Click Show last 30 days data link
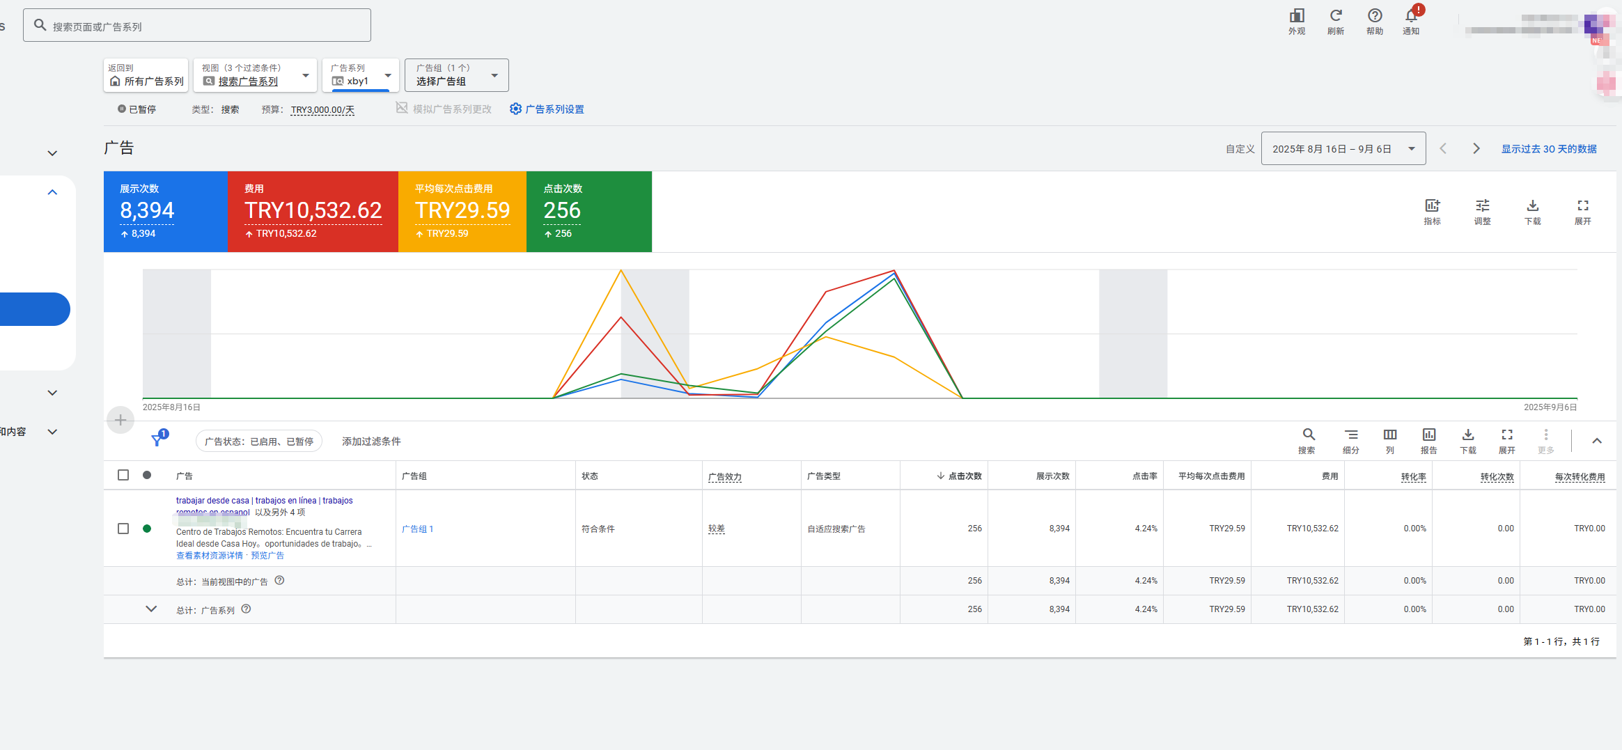The height and width of the screenshot is (750, 1622). click(1548, 149)
